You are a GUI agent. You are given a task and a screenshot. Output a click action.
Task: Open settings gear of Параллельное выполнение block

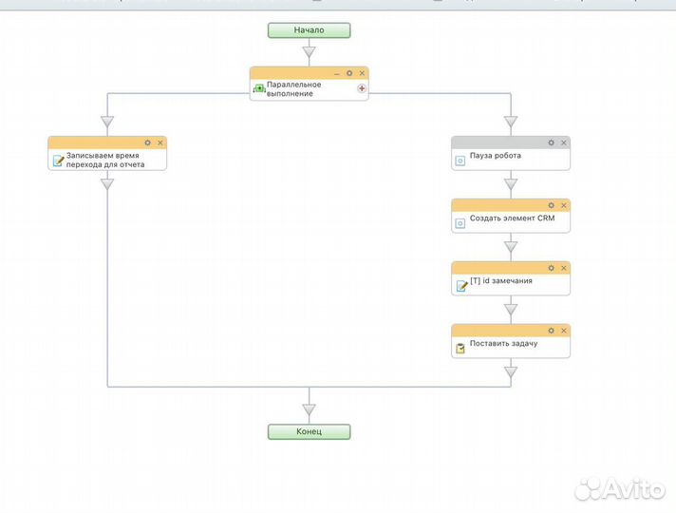point(349,73)
